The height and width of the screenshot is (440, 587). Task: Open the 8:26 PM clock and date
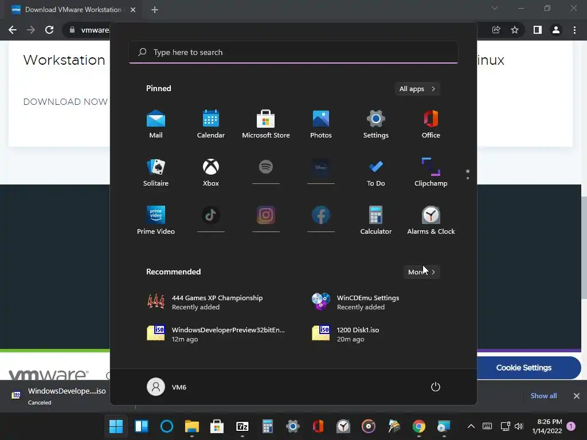coord(547,426)
